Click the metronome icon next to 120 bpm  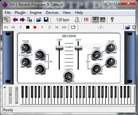pos(77,20)
